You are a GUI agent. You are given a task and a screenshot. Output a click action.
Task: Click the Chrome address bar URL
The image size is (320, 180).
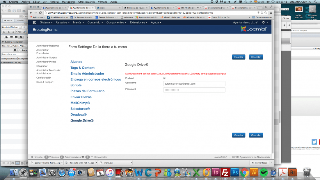coord(131,13)
